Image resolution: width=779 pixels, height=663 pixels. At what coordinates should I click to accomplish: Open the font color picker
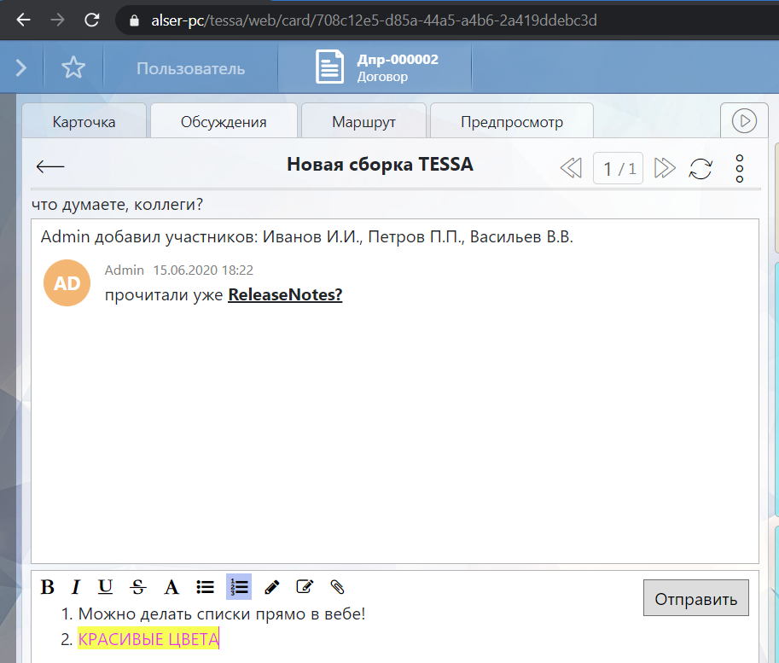tap(171, 587)
